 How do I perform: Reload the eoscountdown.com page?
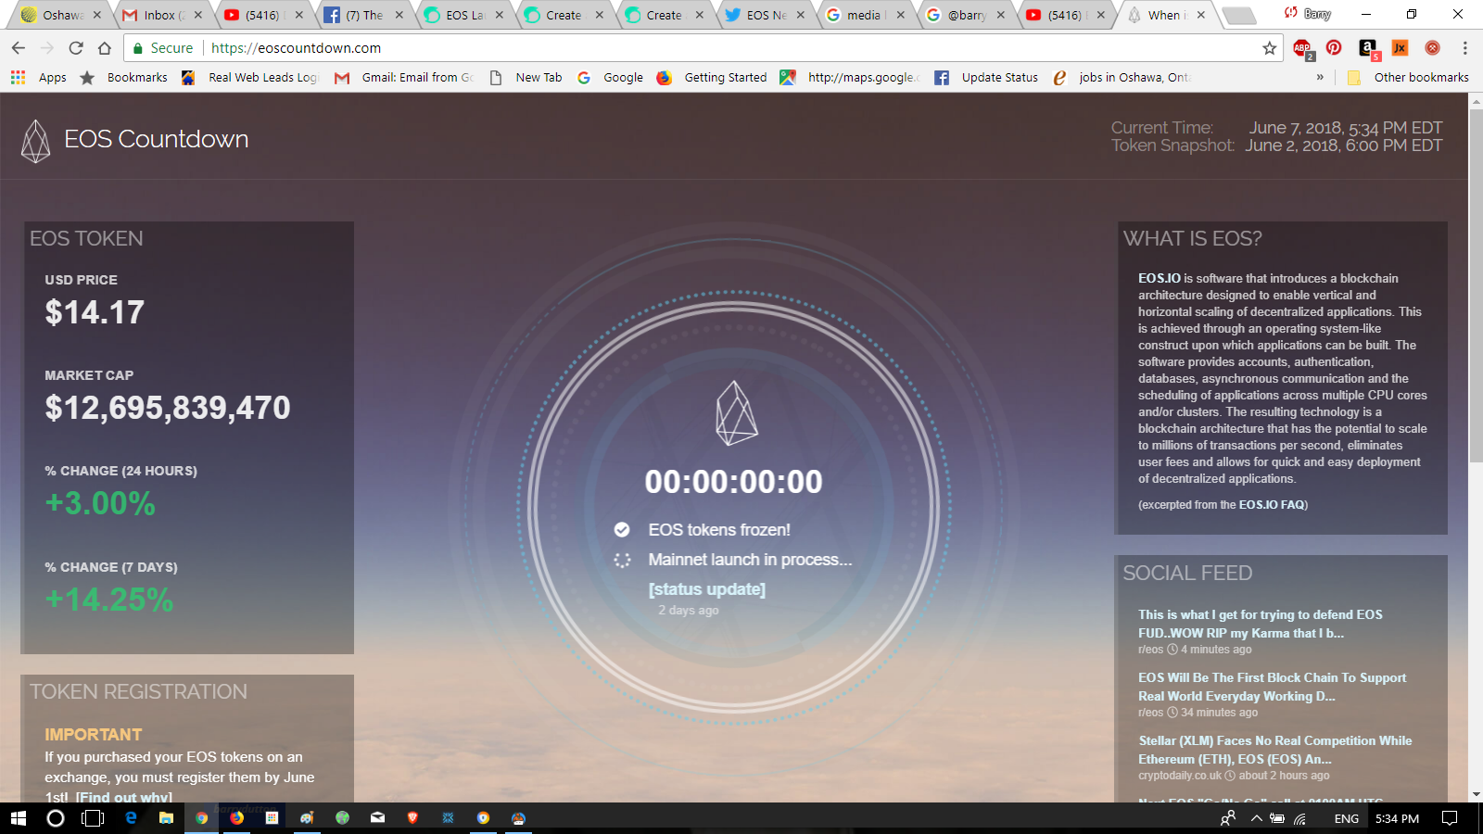pyautogui.click(x=76, y=48)
